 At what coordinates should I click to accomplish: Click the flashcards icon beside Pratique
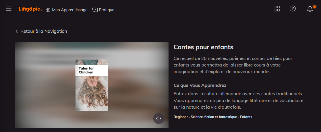(95, 10)
